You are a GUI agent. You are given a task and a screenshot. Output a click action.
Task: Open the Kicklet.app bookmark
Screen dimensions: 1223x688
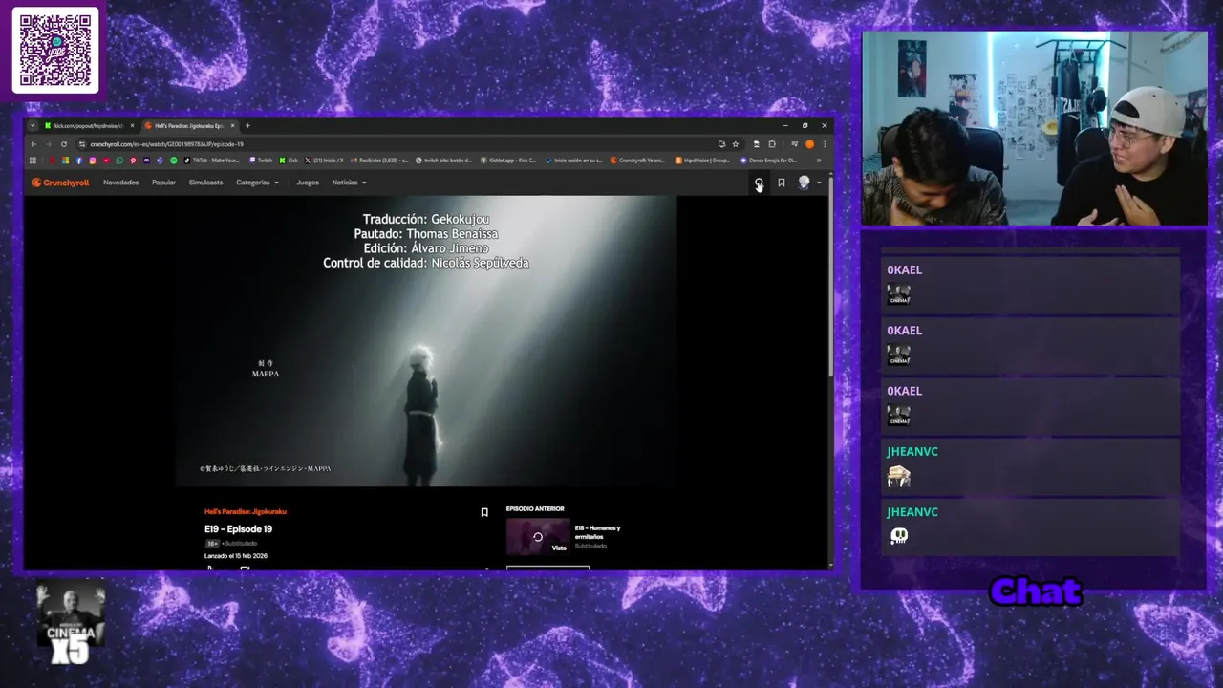(x=508, y=161)
